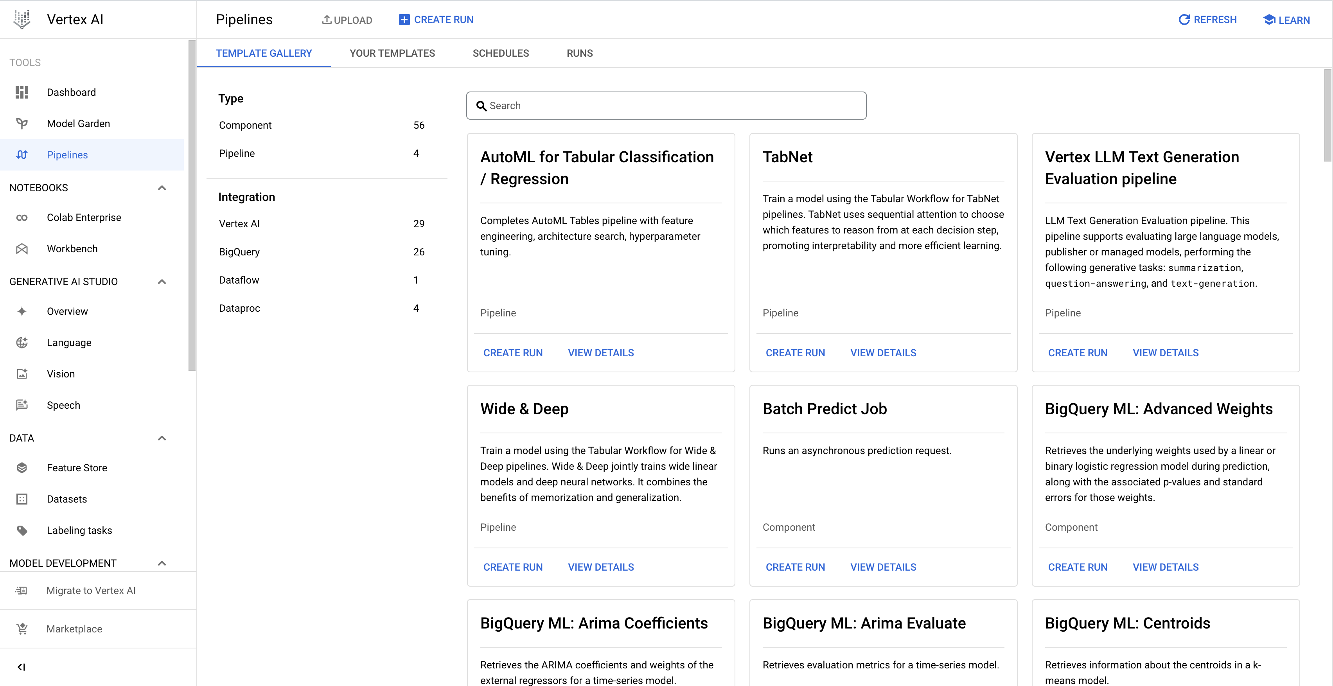Switch to the YOUR TEMPLATES tab

point(393,53)
